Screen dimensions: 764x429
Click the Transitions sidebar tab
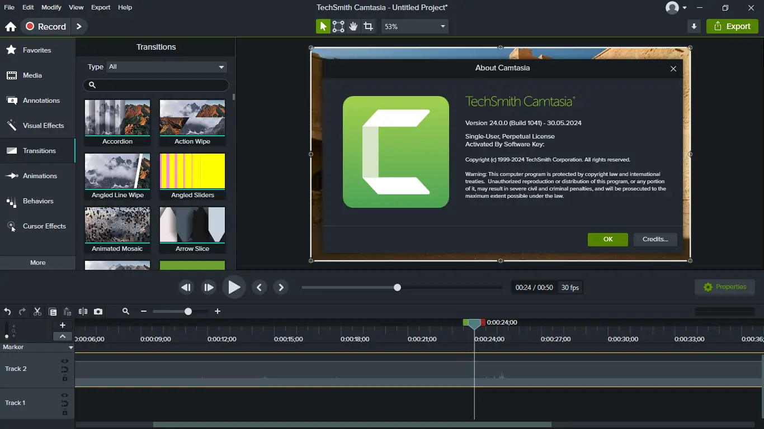(37, 151)
